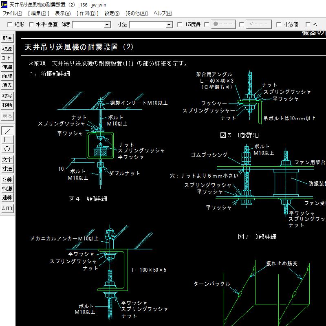This screenshot has width=326, height=326.
Task: Select the rectangle drawing tool
Action: coord(7,139)
